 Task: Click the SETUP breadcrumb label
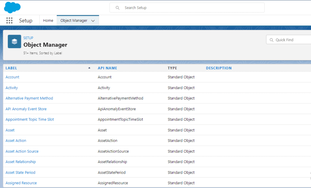click(28, 38)
